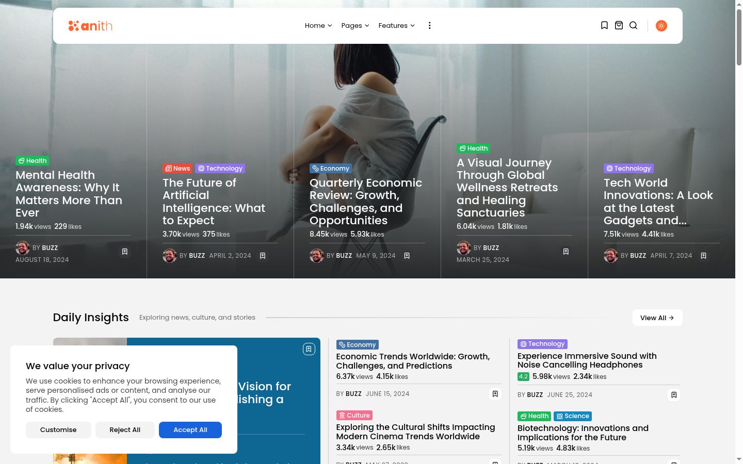Image resolution: width=743 pixels, height=464 pixels.
Task: Select Health tag on Wellness Retreats article
Action: [x=473, y=148]
